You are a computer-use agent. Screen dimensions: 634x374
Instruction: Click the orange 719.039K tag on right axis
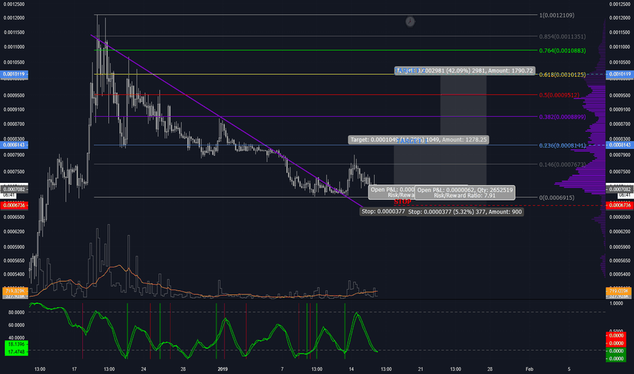coord(618,291)
